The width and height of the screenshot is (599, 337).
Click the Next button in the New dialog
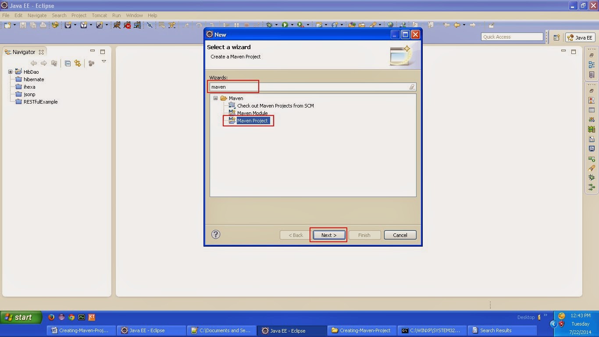(x=329, y=235)
